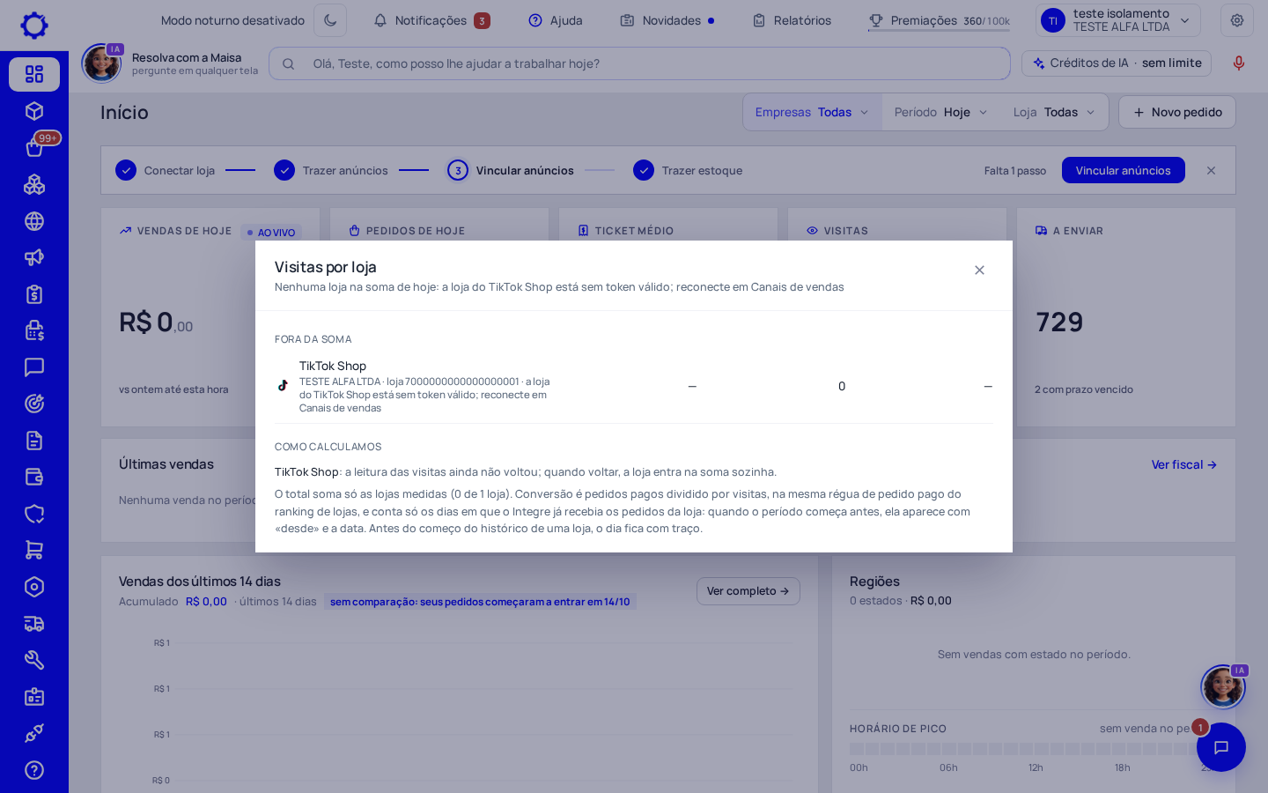Open the delivery truck icon in sidebar
Viewport: 1268px width, 793px height.
[34, 624]
